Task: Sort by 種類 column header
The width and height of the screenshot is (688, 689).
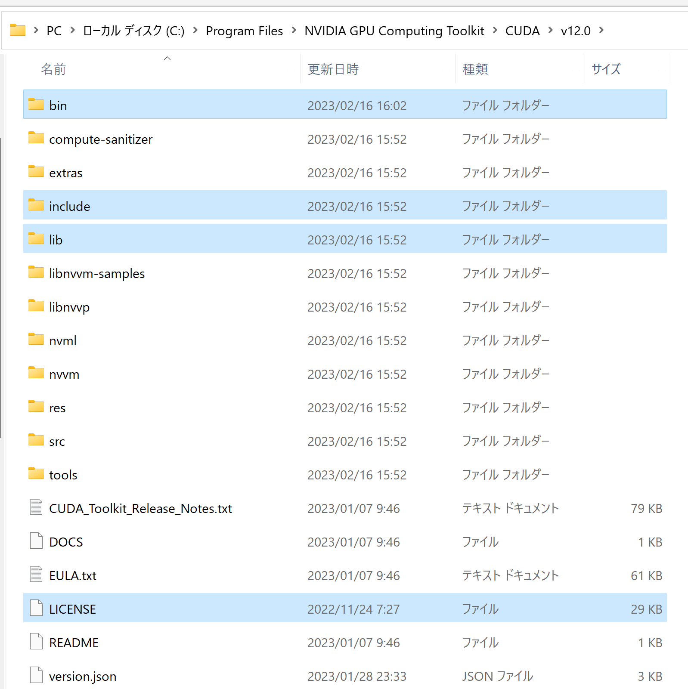Action: click(475, 69)
